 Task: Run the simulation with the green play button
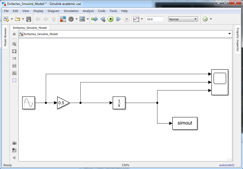pos(111,19)
